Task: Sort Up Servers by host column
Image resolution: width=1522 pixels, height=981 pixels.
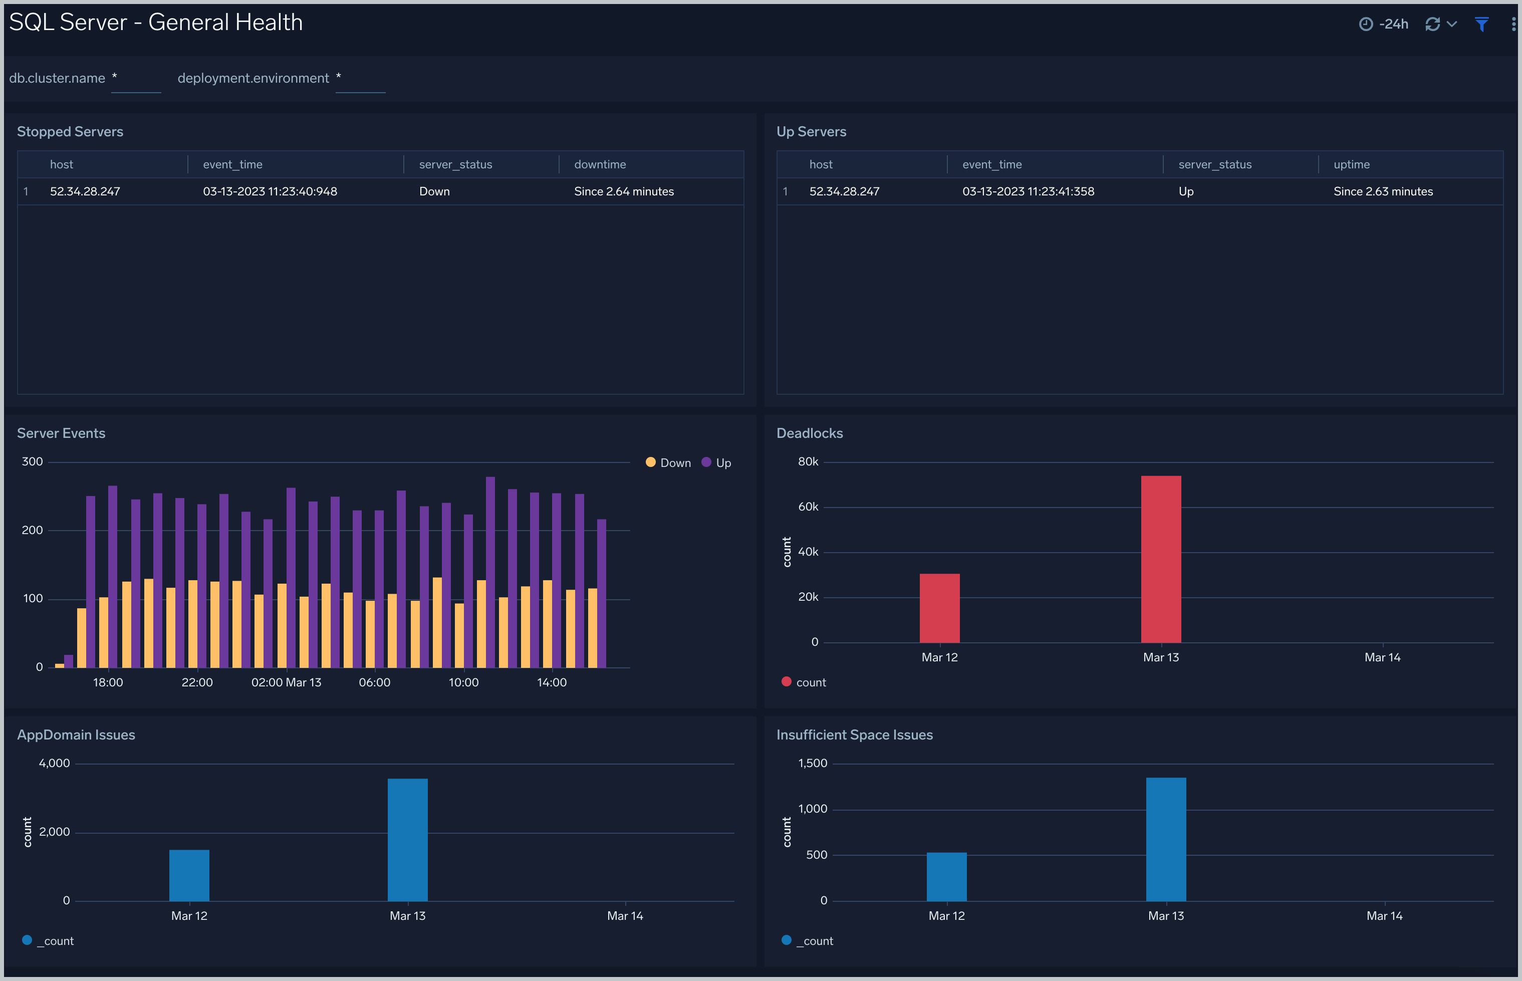Action: (821, 164)
